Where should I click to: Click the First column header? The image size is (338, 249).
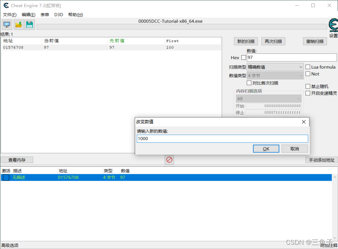point(193,41)
